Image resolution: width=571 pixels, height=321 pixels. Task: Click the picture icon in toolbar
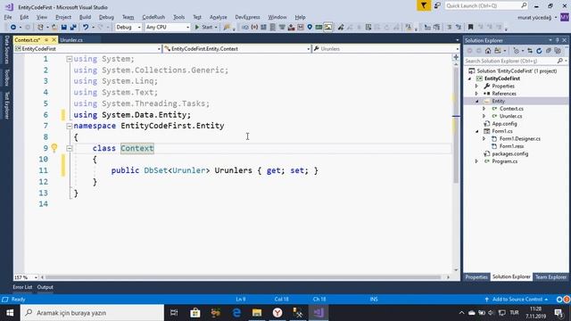tap(328, 28)
